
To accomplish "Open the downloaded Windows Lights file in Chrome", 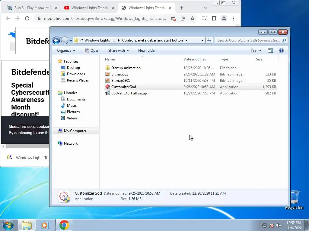I will 28,158.
